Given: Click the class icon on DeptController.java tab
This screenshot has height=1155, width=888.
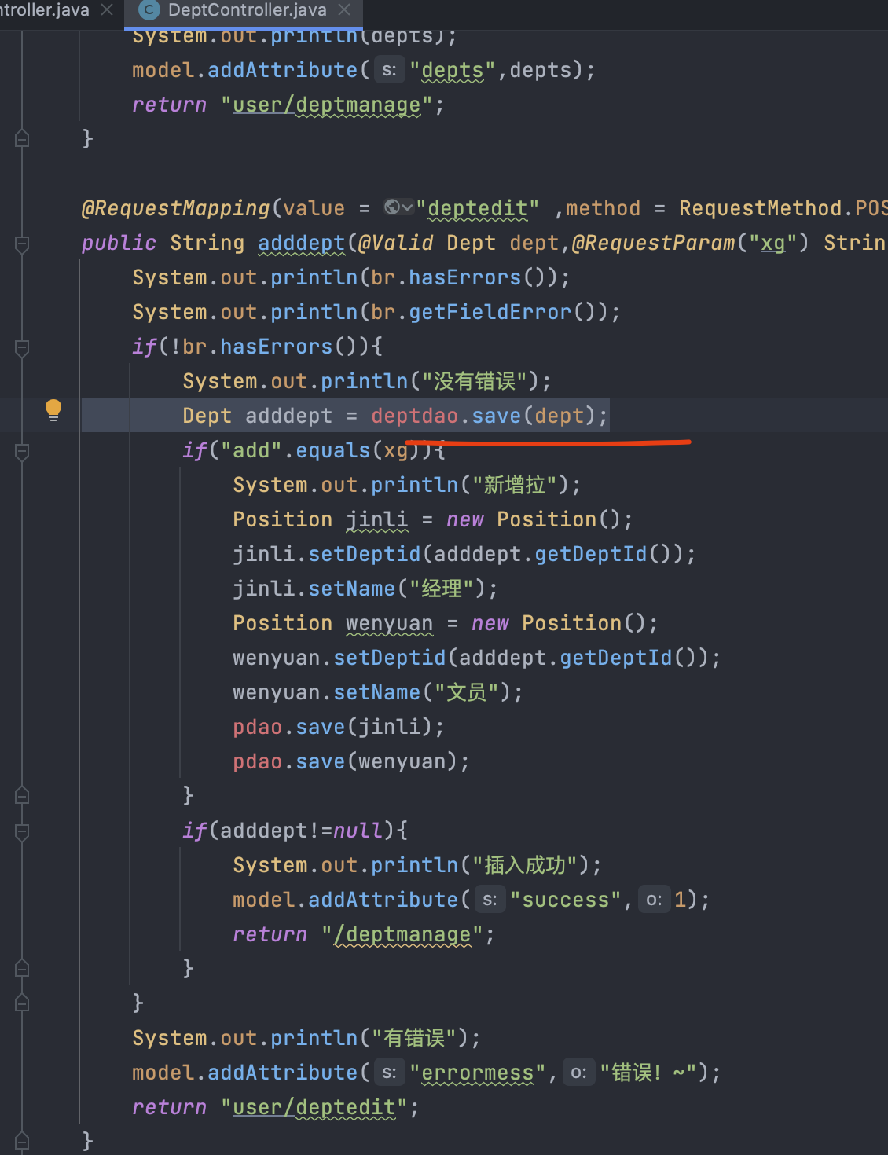Looking at the screenshot, I should tap(149, 10).
